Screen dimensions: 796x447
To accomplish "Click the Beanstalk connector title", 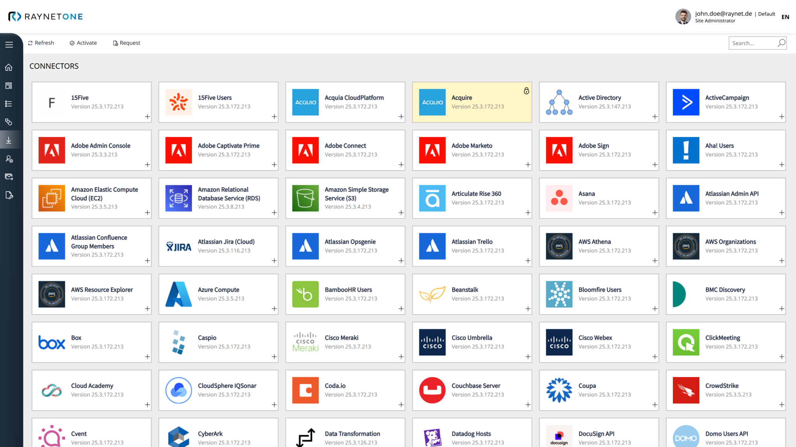I will pyautogui.click(x=465, y=289).
